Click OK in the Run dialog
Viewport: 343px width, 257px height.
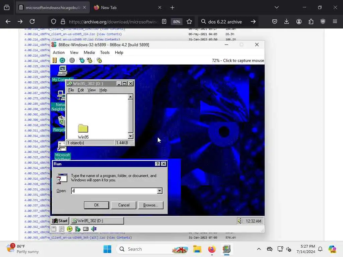click(96, 205)
